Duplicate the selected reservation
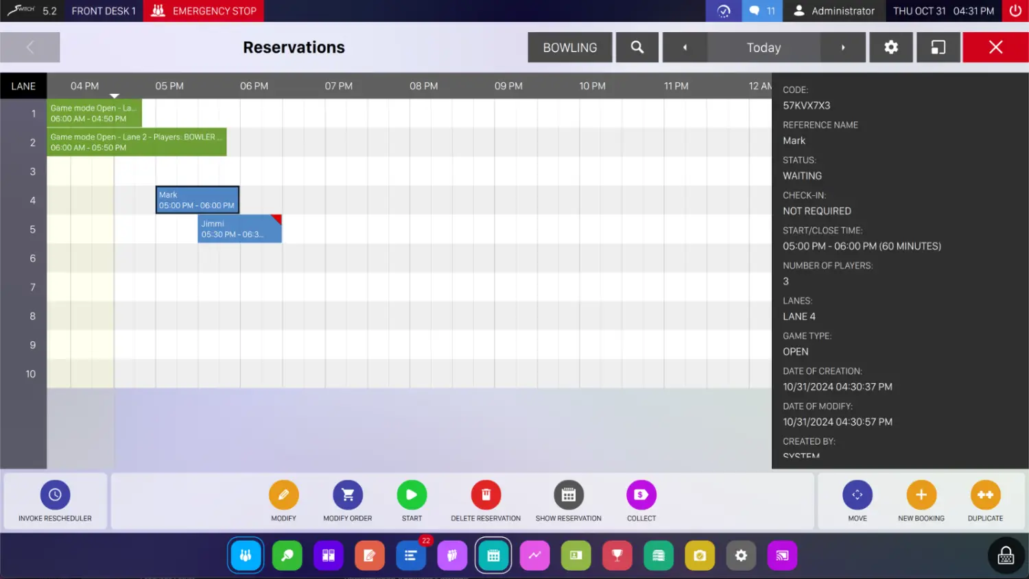Screen dimensions: 1029x579 coord(985,501)
